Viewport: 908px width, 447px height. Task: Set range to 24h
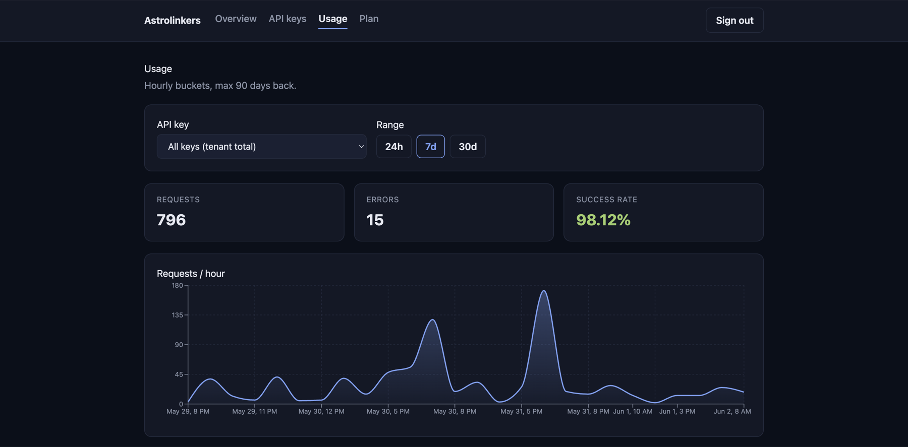394,147
